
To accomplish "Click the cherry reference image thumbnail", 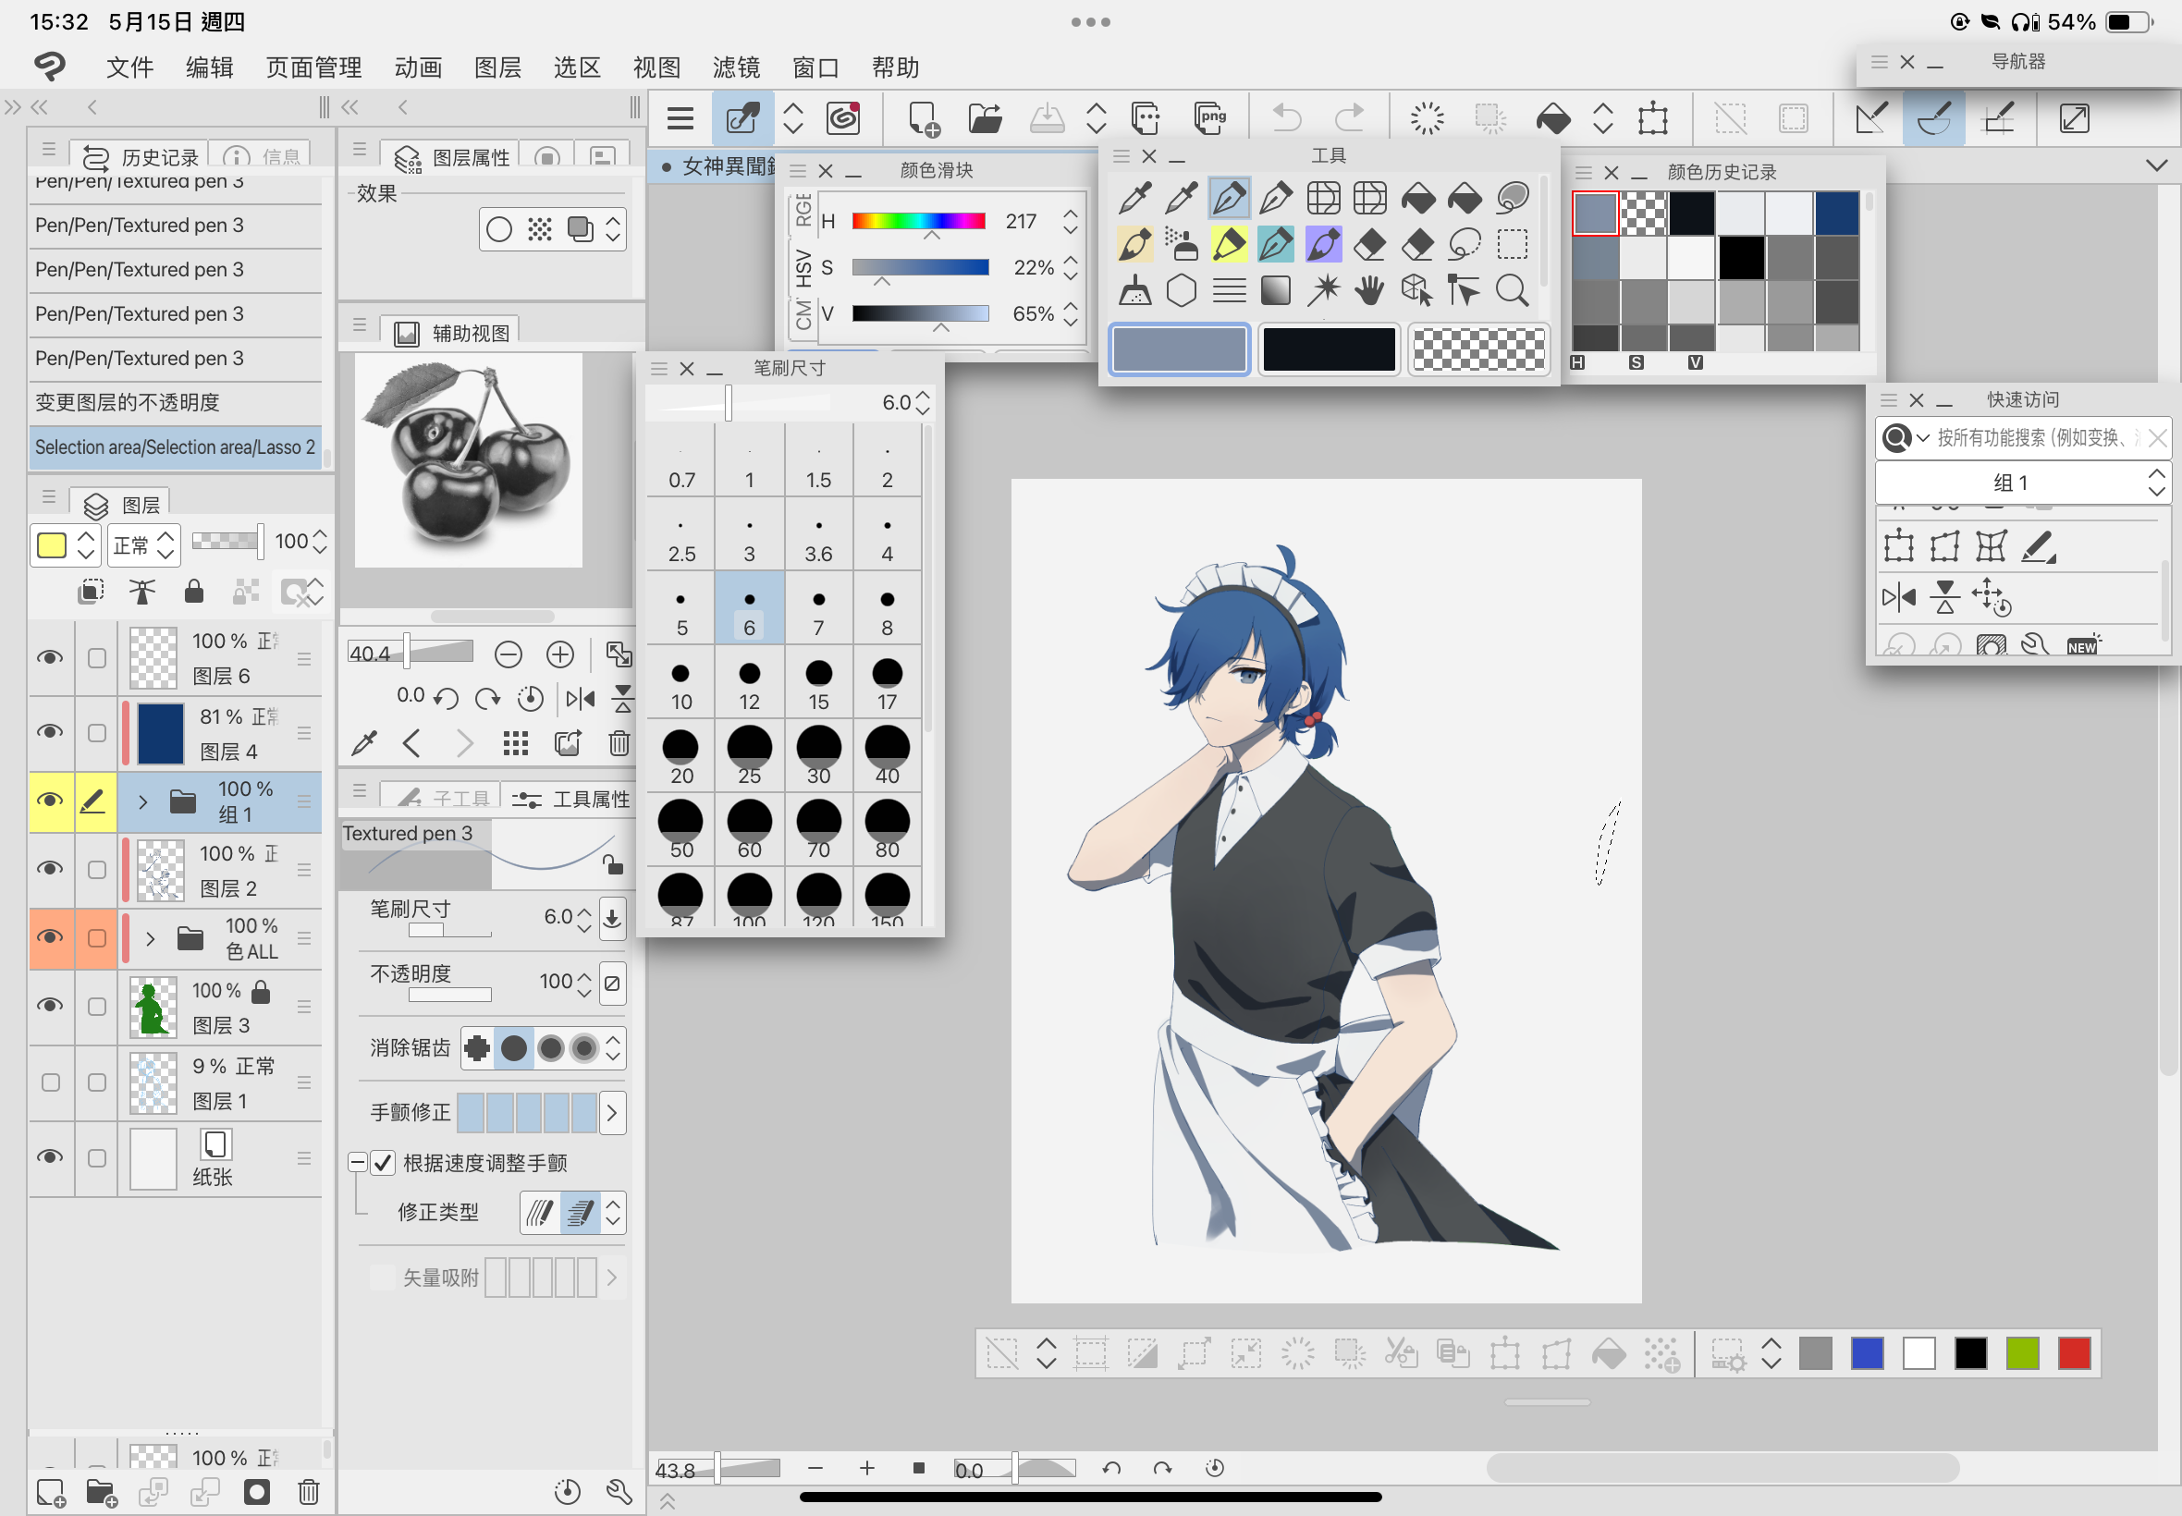I will 469,459.
